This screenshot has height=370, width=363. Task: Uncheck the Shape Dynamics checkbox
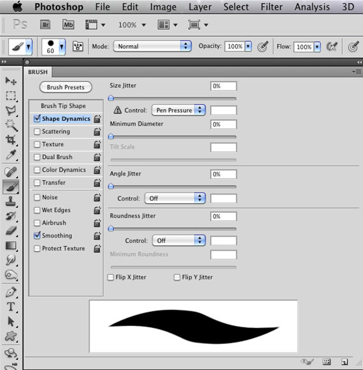tap(37, 118)
